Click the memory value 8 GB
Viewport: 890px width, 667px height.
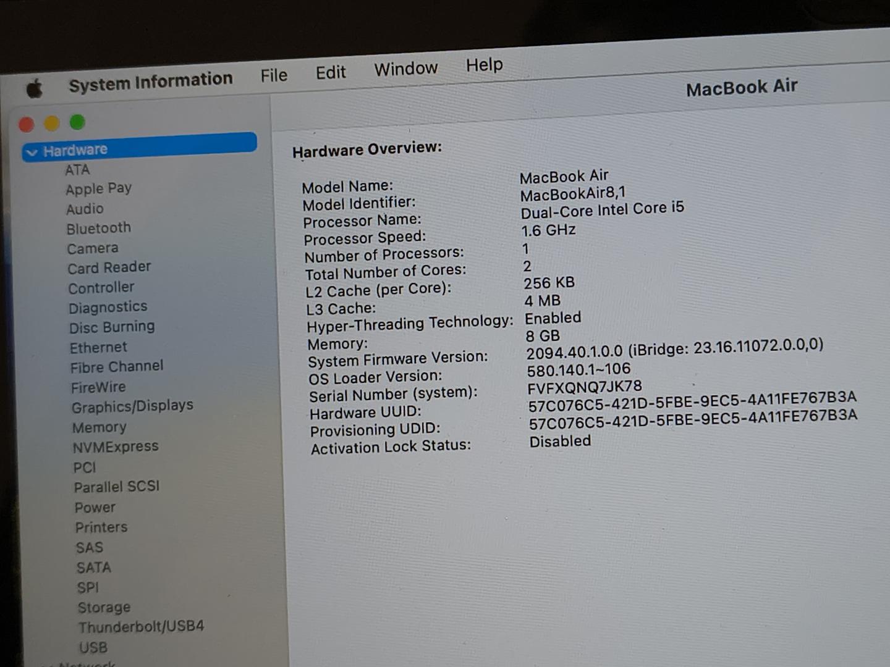coord(543,336)
